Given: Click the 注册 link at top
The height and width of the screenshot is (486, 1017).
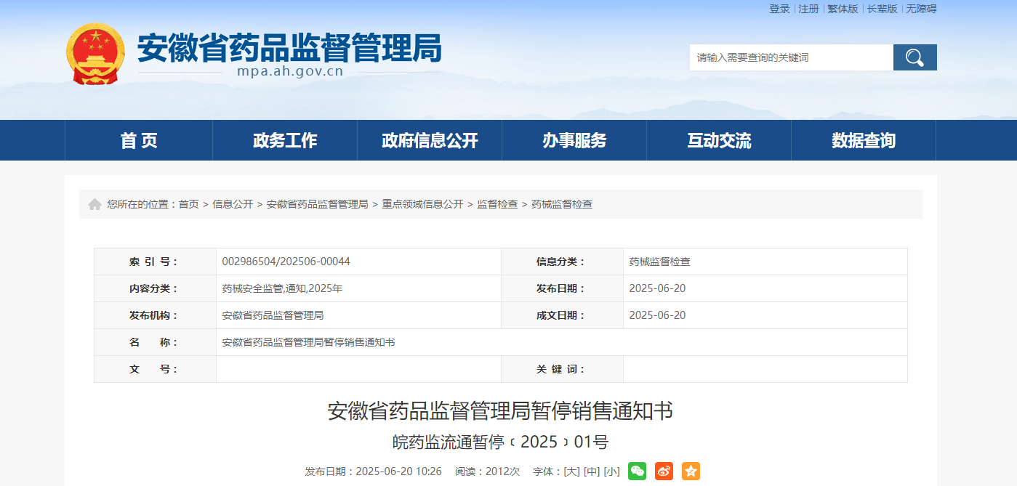Looking at the screenshot, I should click(808, 9).
